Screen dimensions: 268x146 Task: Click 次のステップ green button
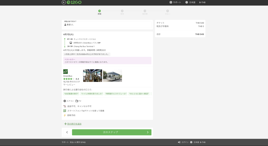tap(111, 132)
